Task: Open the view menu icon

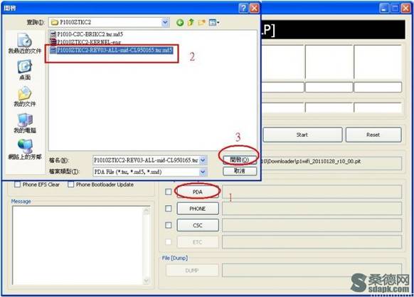Action: tap(214, 23)
